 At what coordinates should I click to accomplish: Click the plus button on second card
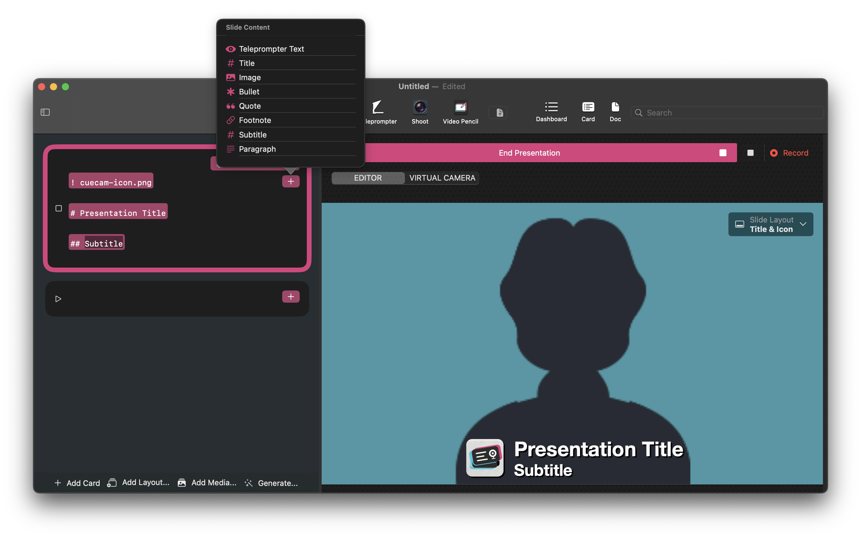coord(290,296)
